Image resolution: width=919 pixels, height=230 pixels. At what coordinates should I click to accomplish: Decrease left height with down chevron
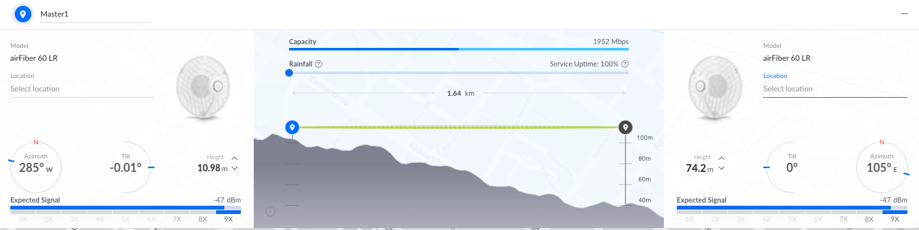coord(235,169)
